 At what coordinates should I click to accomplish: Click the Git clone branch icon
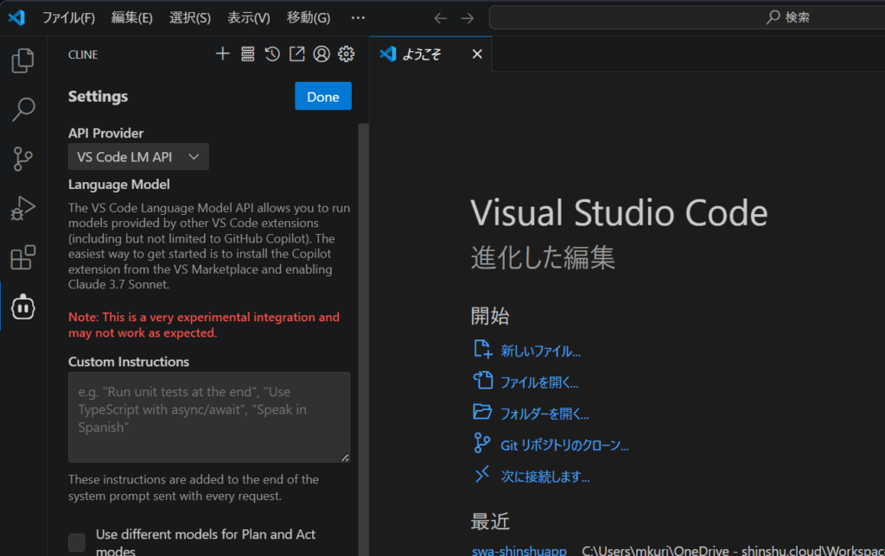481,443
